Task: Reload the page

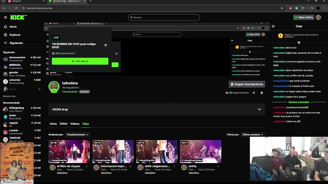Action: tap(16, 8)
